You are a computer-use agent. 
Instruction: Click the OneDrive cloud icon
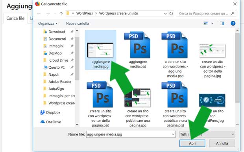click(x=43, y=122)
